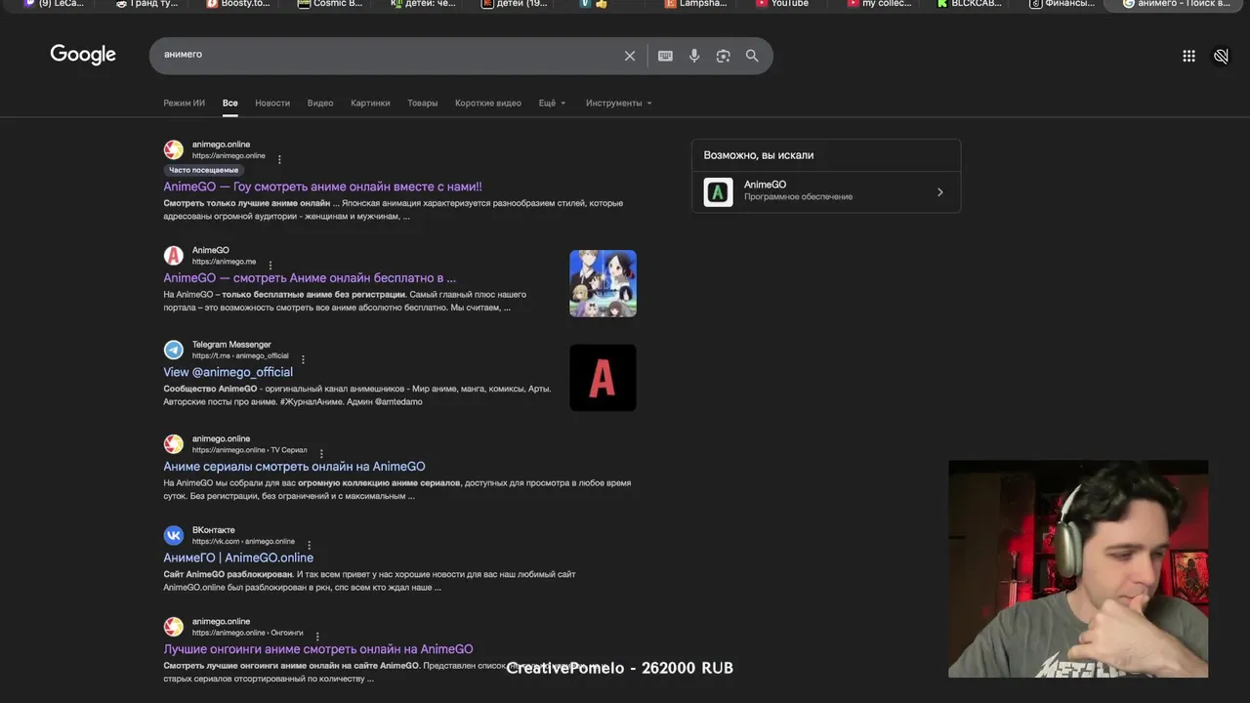Open options dots for the Telegram result

(x=303, y=359)
